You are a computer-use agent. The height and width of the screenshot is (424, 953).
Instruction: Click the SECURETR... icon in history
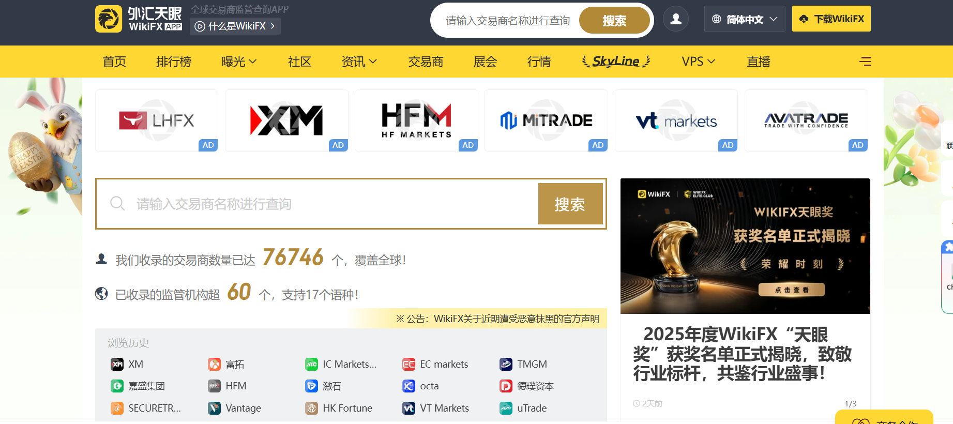[x=117, y=408]
